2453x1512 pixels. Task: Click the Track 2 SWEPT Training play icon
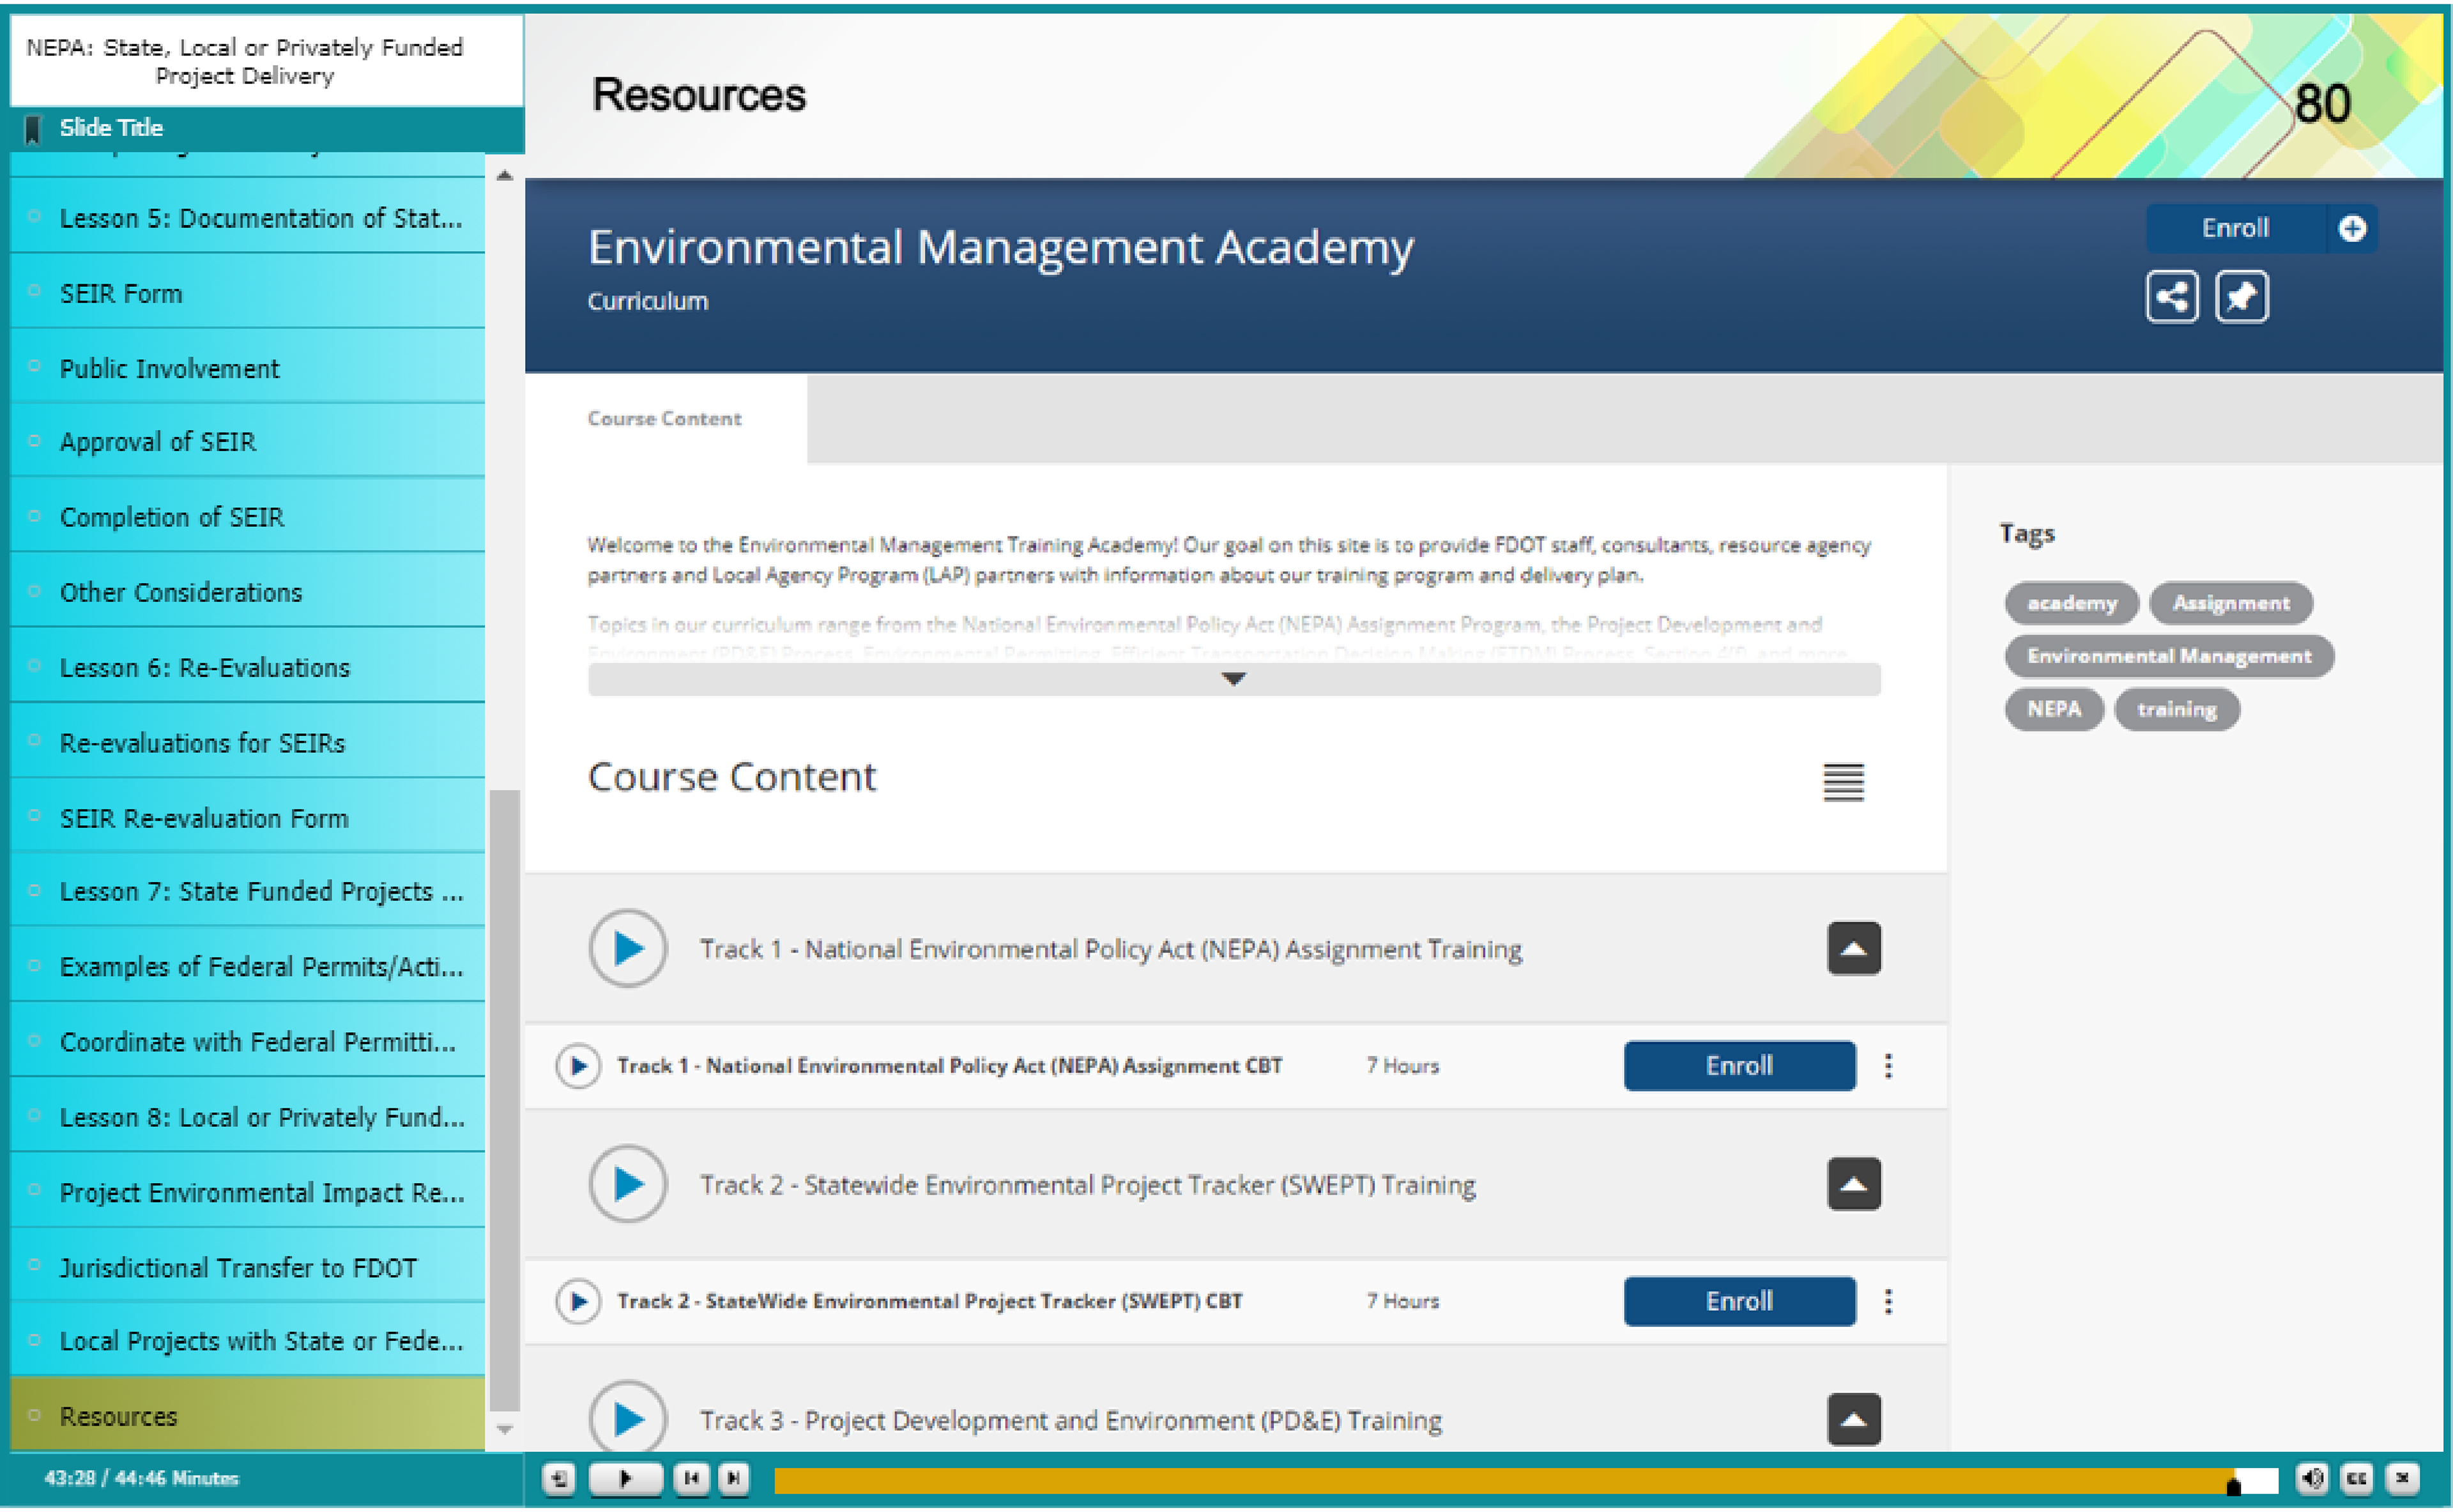point(628,1184)
